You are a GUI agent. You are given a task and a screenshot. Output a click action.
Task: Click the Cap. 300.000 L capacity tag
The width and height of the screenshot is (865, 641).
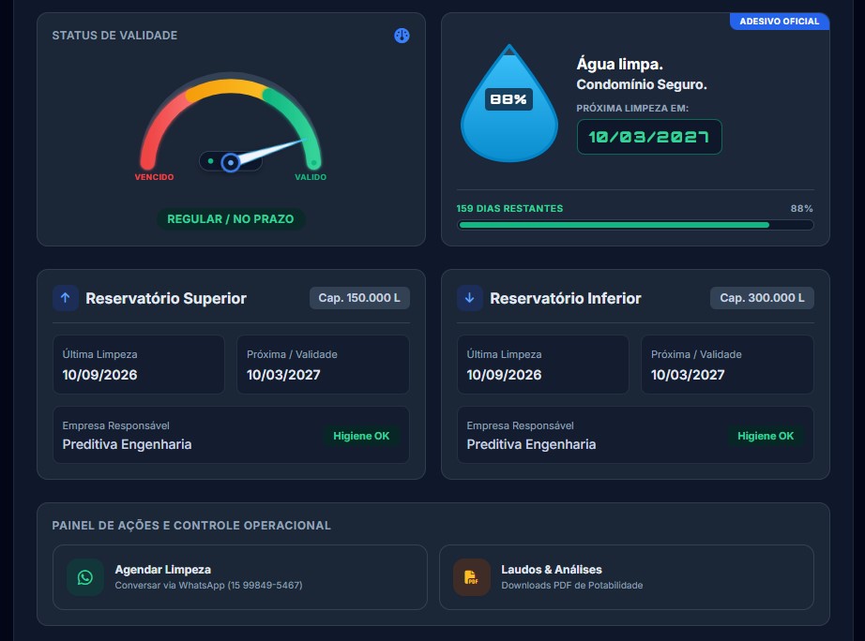coord(762,298)
